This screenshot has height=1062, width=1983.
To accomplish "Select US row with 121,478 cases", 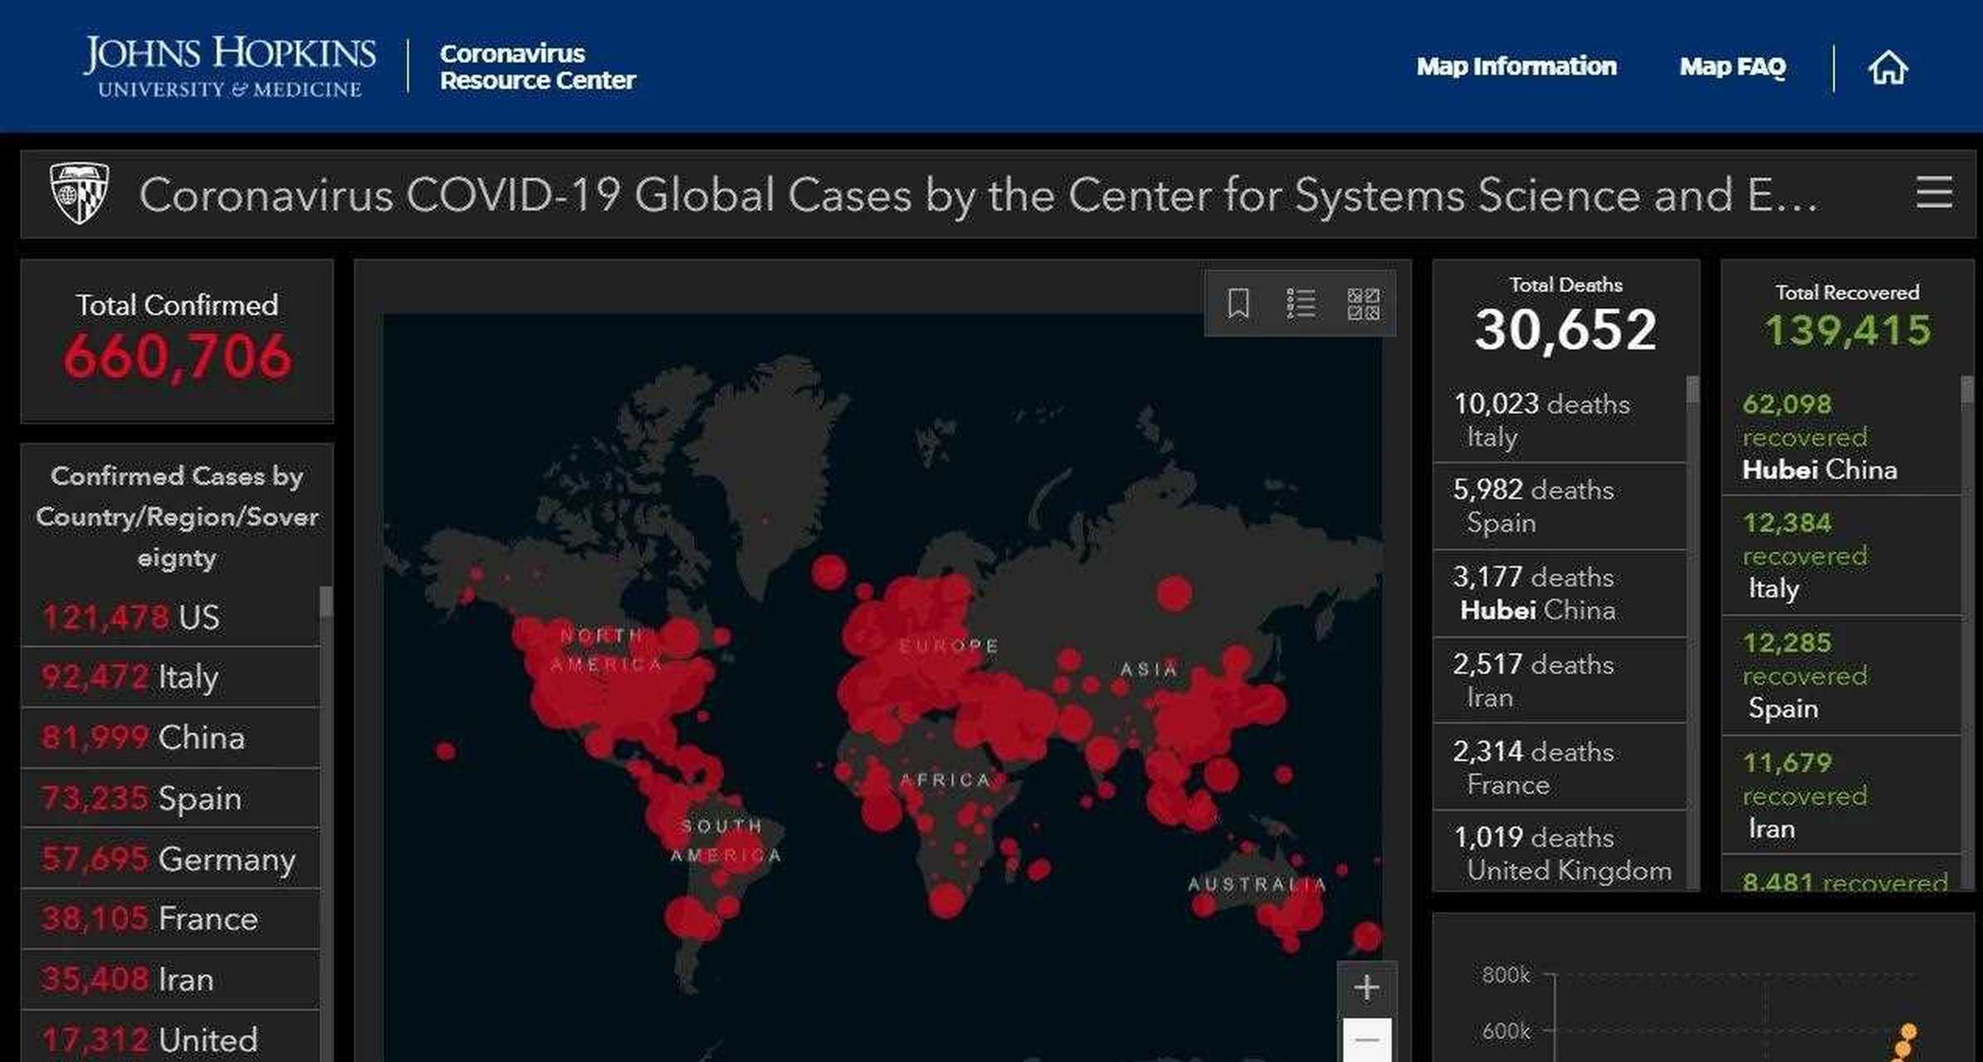I will point(170,617).
